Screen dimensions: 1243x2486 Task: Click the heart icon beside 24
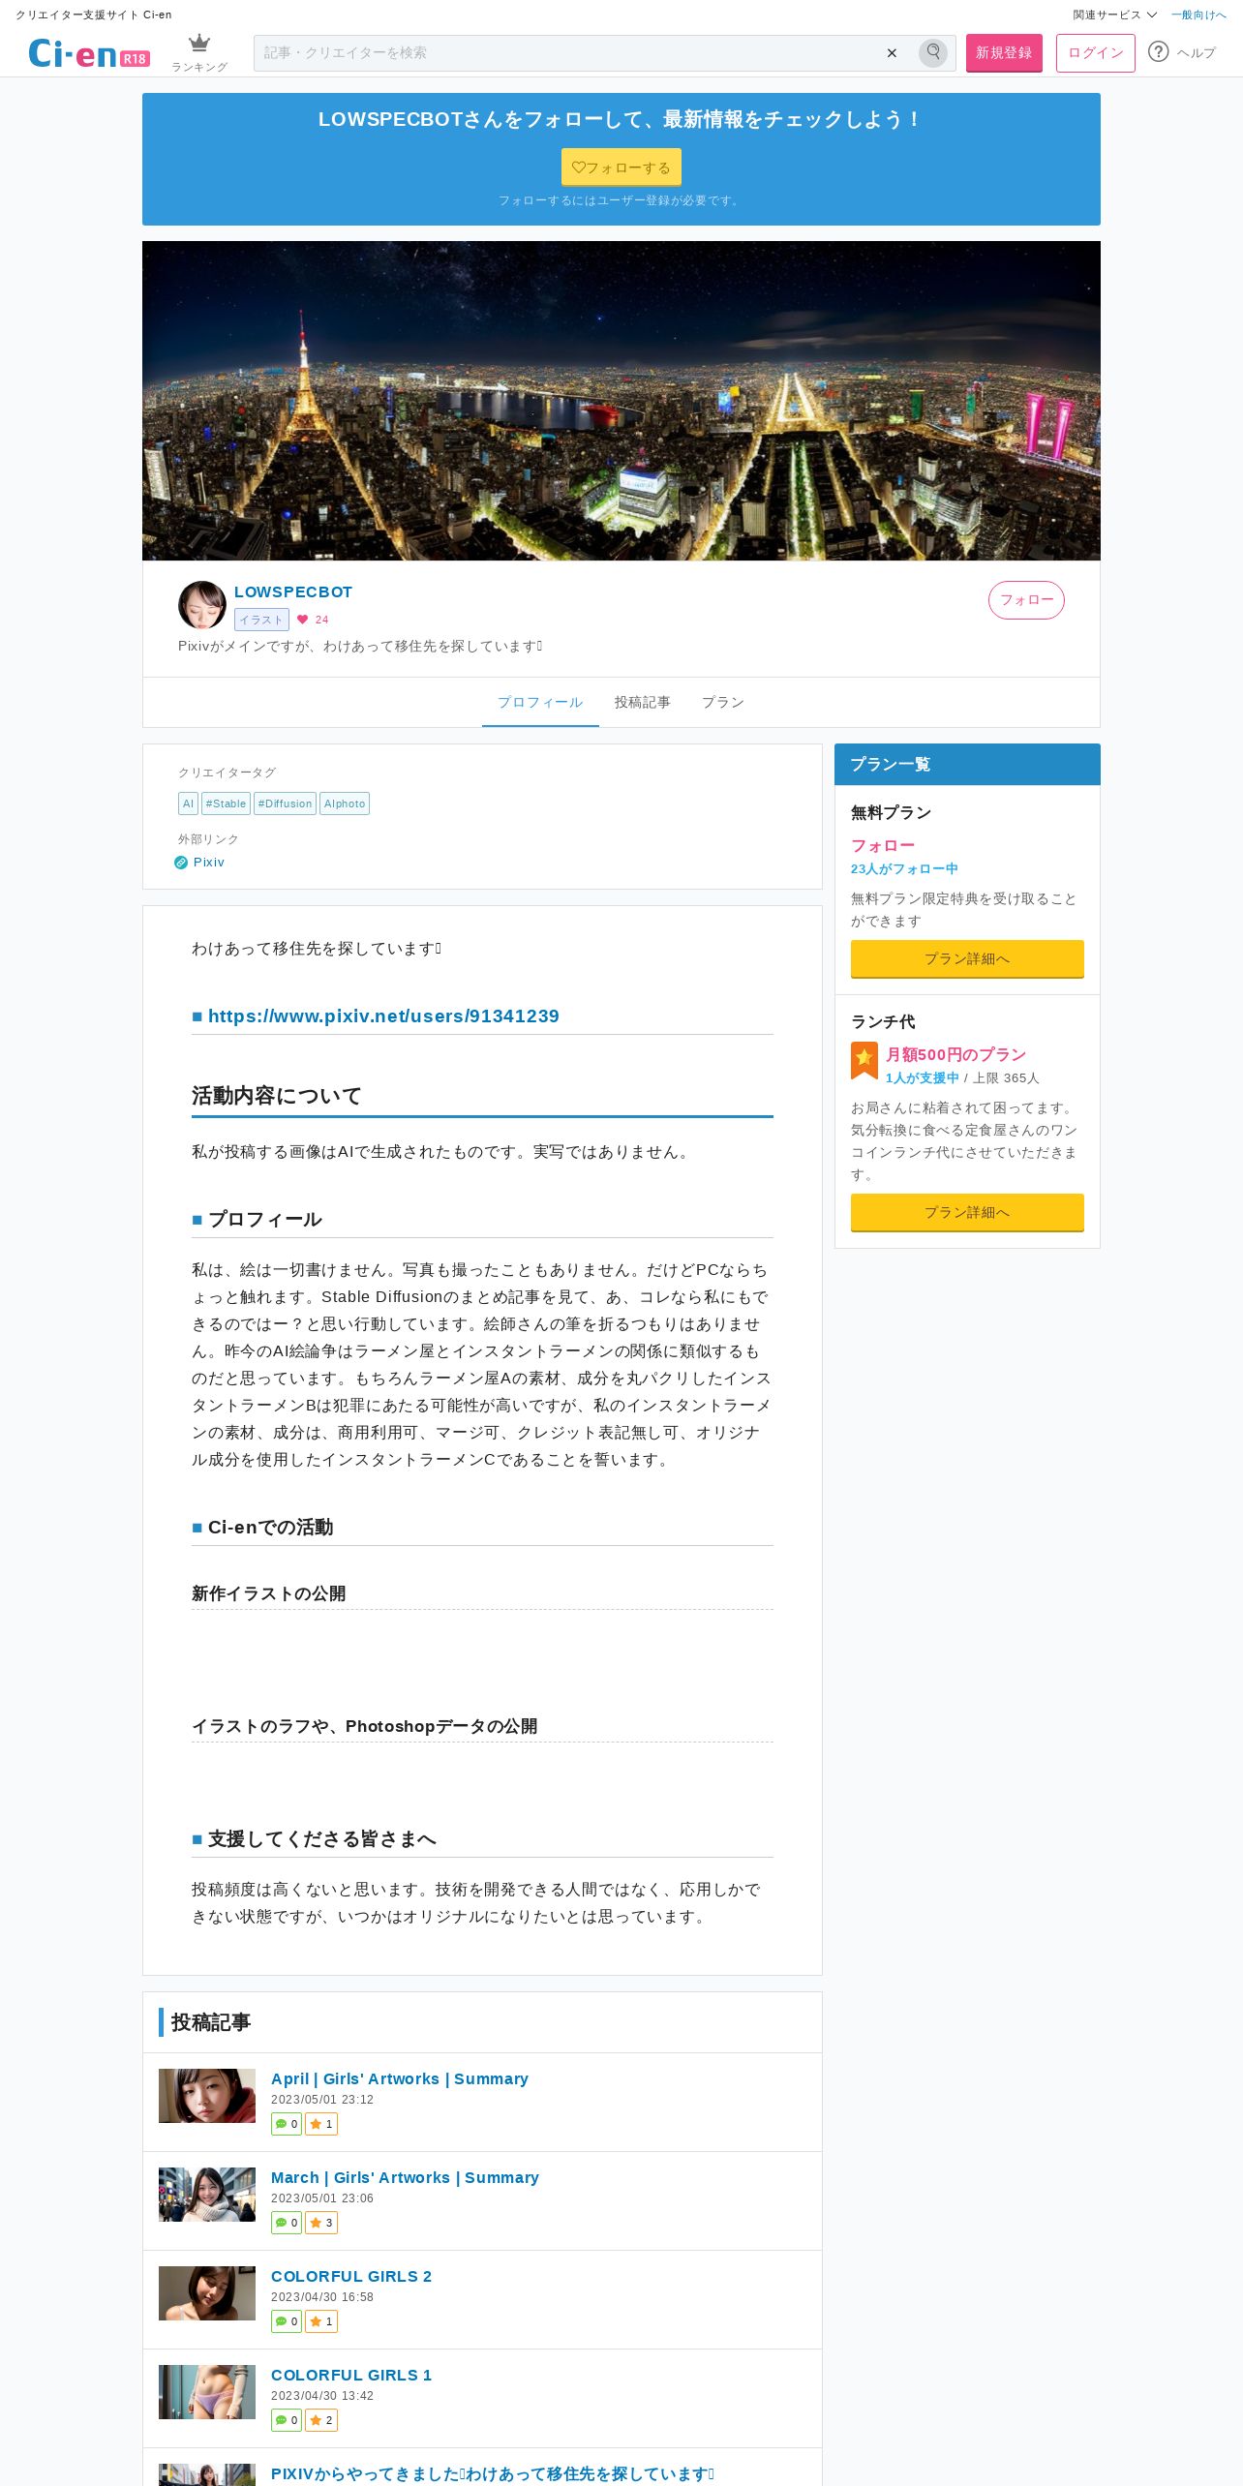coord(303,620)
